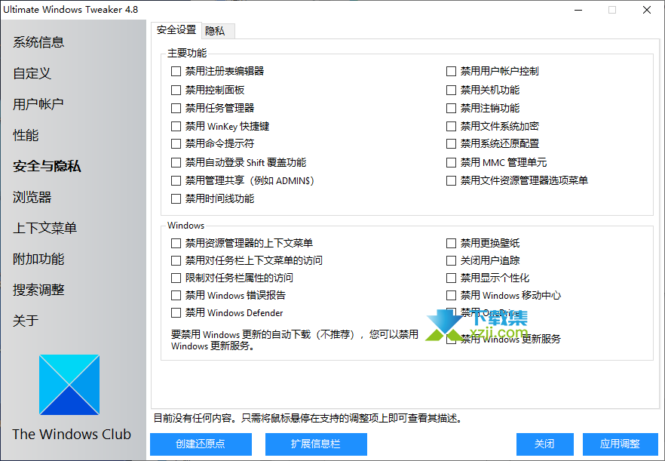This screenshot has height=461, width=665.
Task: Apply changes with 应用调整 button
Action: pos(620,444)
